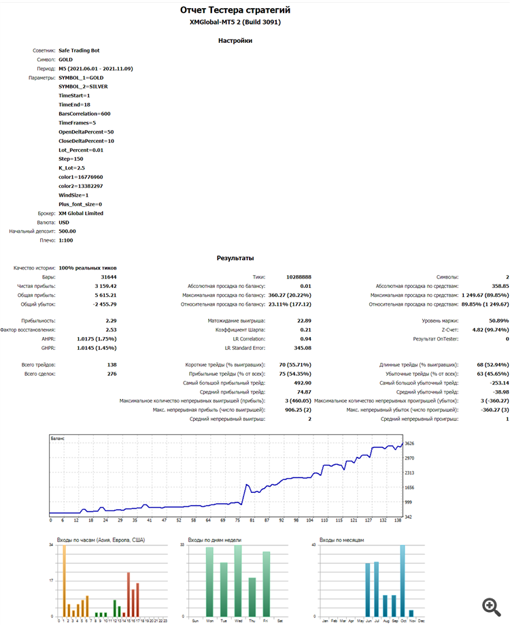Click the LR Standard Error value "345.08"
The height and width of the screenshot is (625, 510).
303,349
